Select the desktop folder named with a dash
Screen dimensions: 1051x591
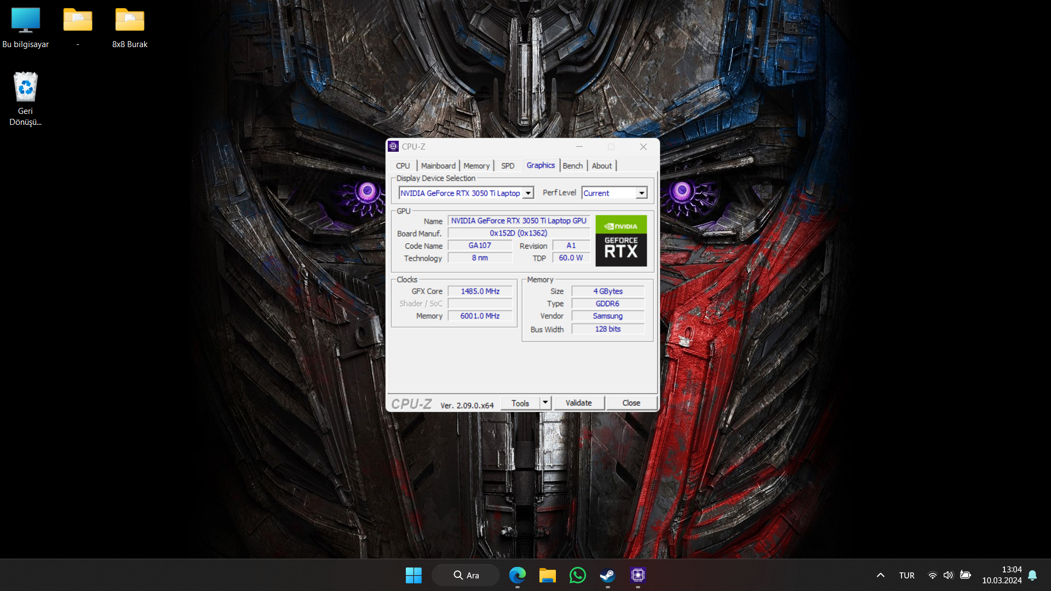point(78,28)
